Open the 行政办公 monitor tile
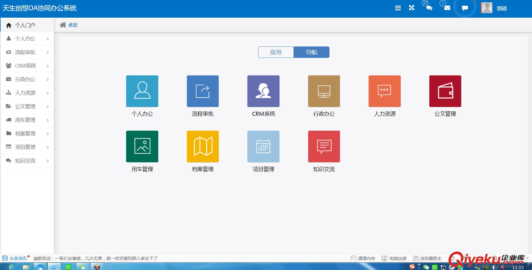532x270 pixels. coord(324,91)
